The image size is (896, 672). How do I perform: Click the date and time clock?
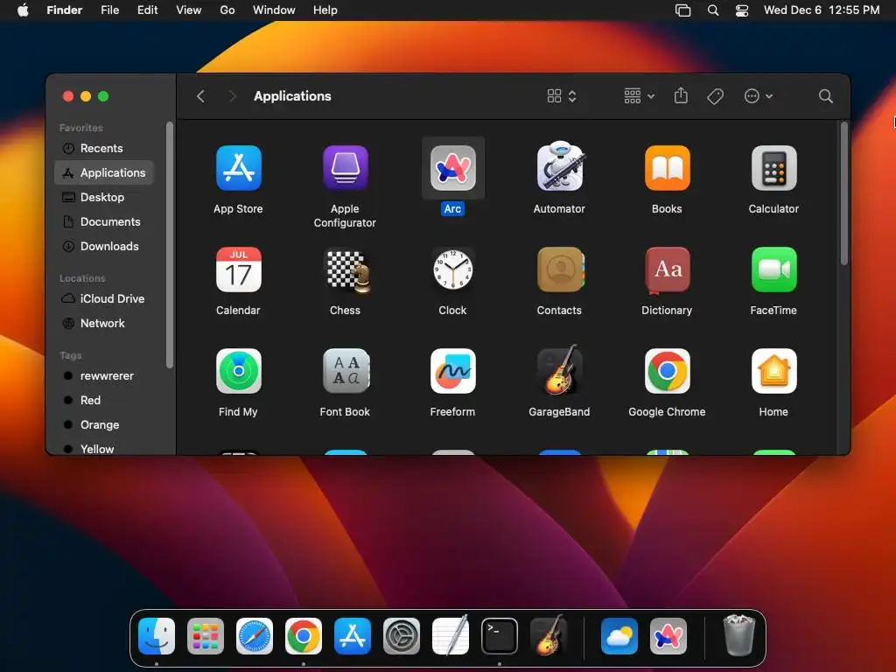click(821, 10)
